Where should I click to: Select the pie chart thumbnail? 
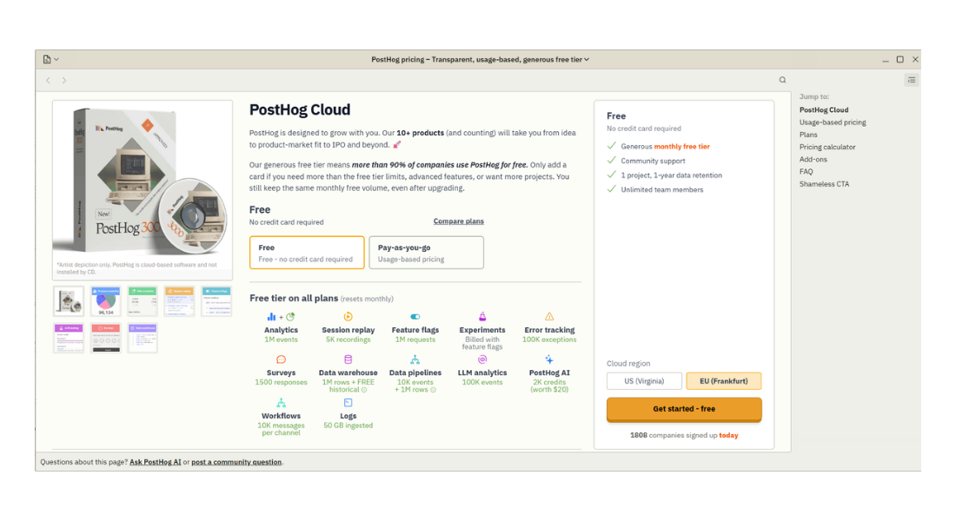click(105, 301)
